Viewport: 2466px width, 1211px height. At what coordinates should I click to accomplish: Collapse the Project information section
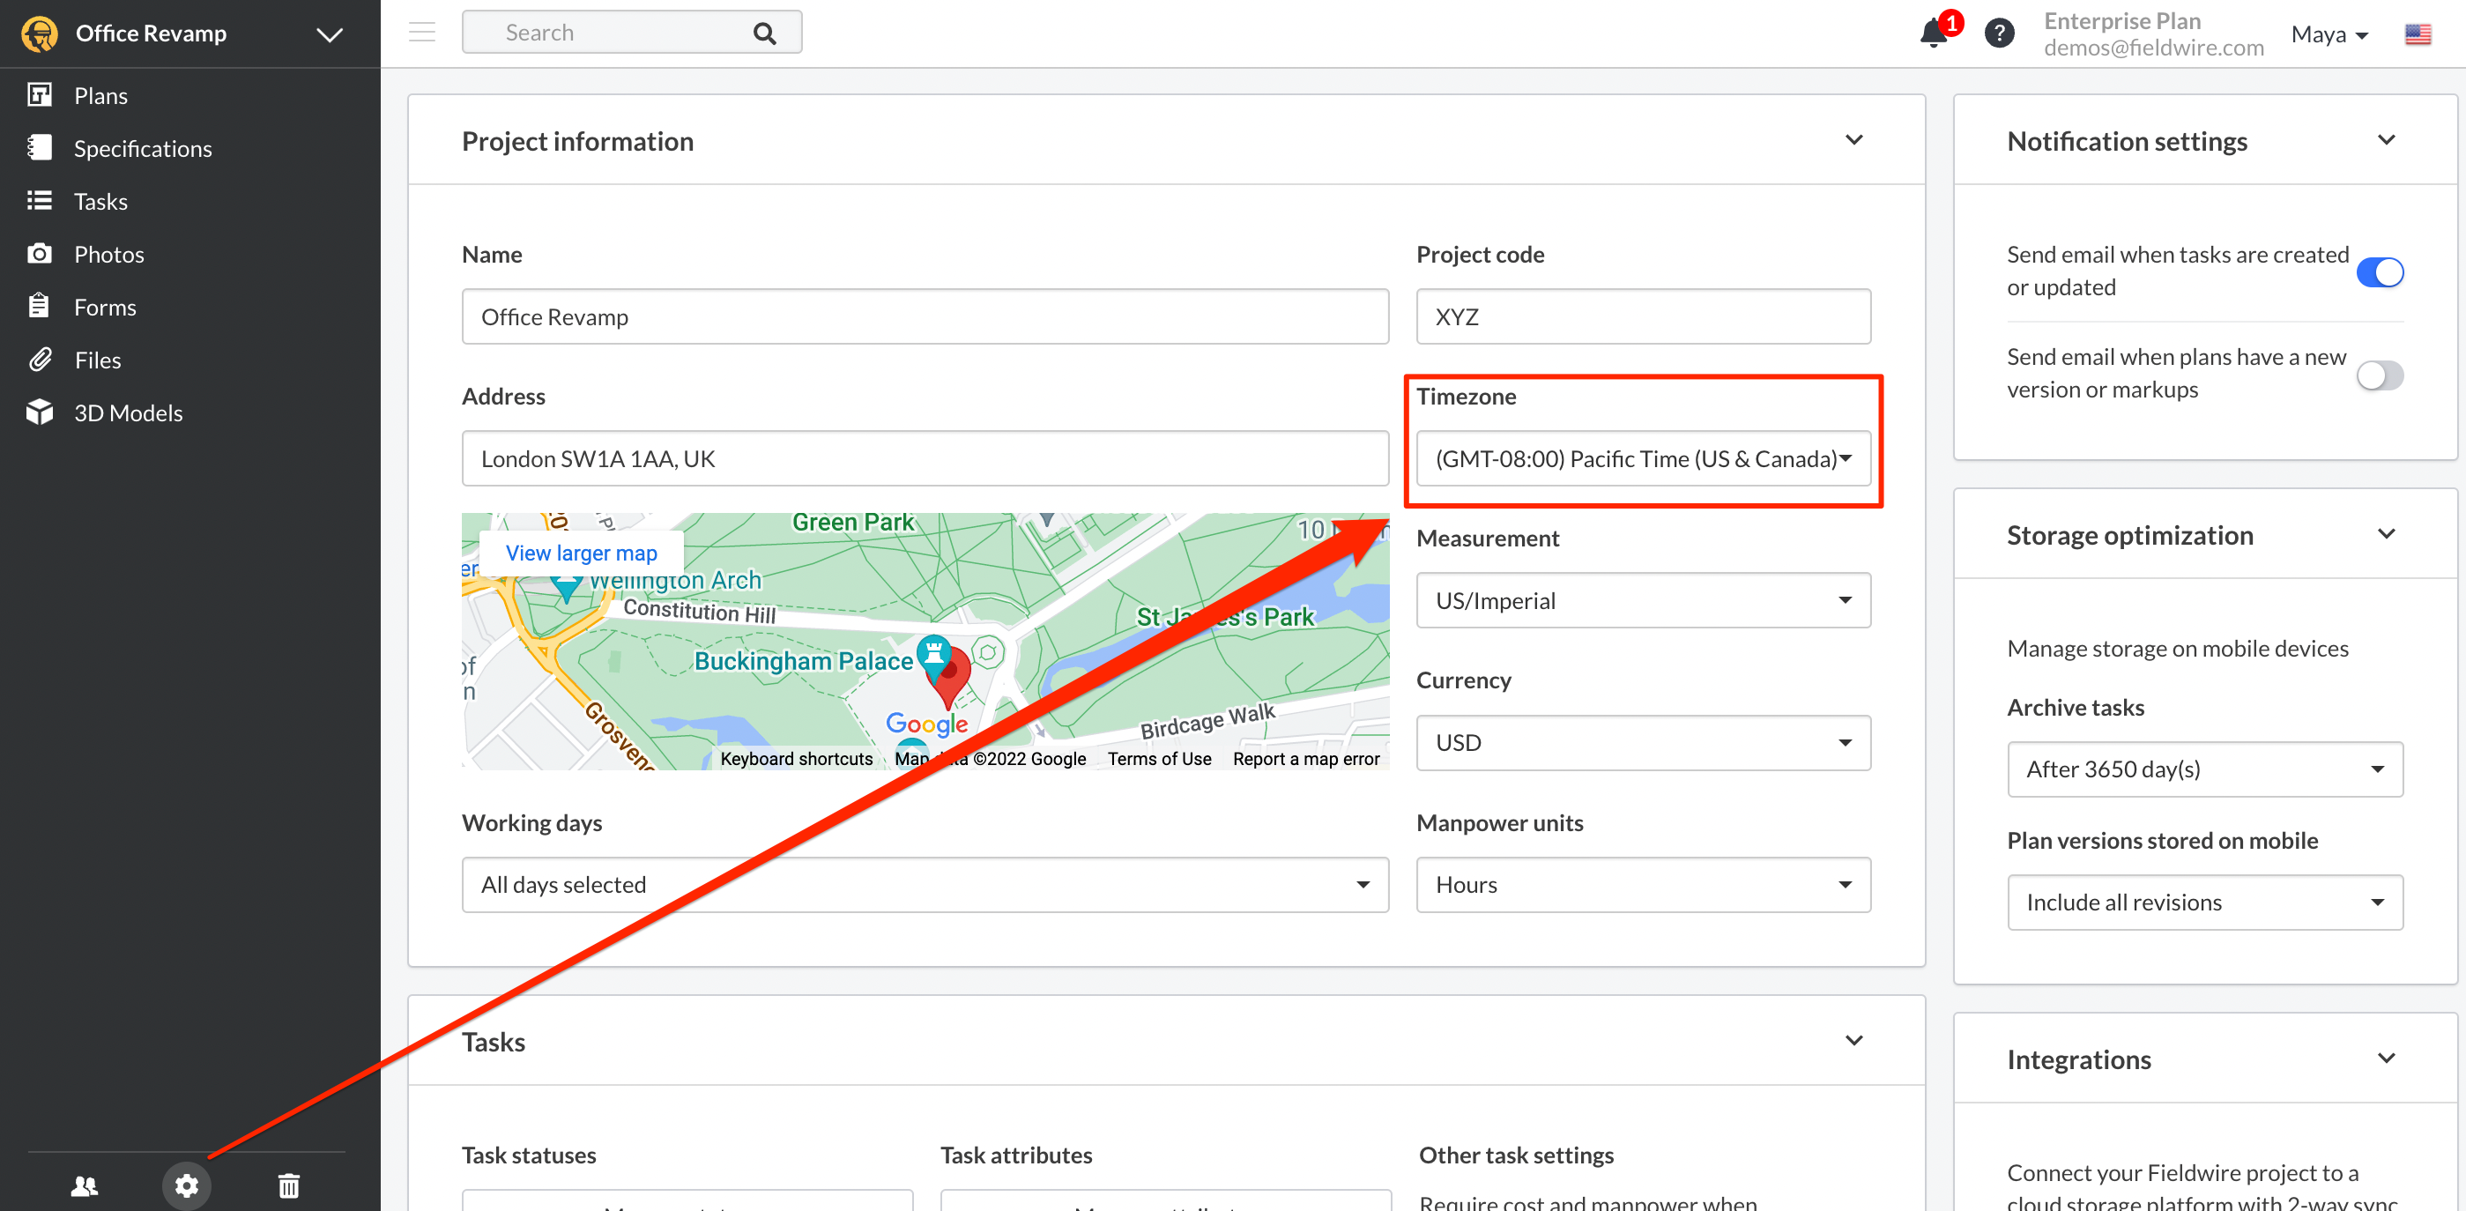click(1853, 141)
